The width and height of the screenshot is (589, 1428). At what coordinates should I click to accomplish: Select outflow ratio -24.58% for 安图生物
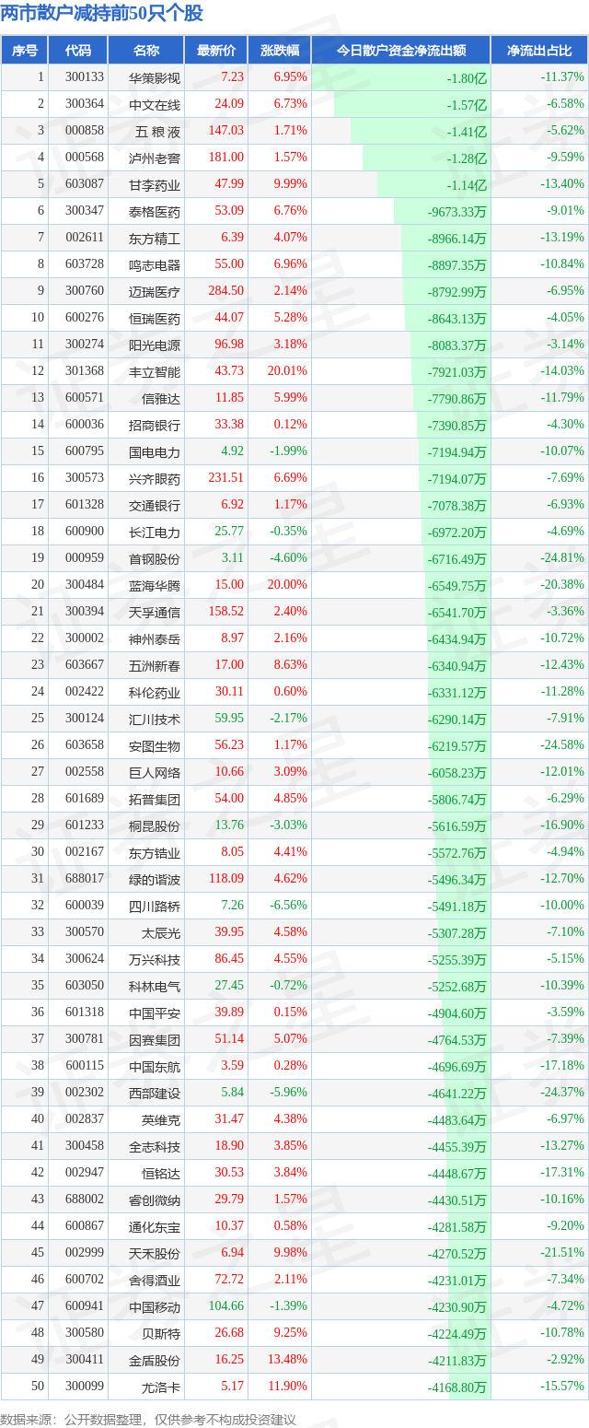click(x=562, y=745)
